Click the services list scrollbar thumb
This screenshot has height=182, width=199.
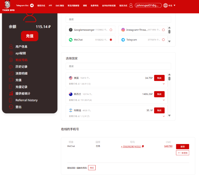tap(169, 32)
